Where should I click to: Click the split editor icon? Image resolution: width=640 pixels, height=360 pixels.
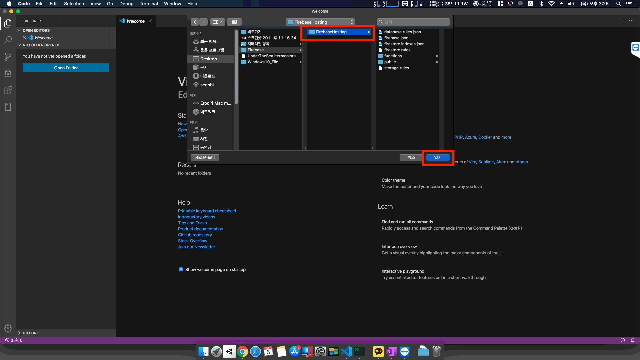point(621,21)
